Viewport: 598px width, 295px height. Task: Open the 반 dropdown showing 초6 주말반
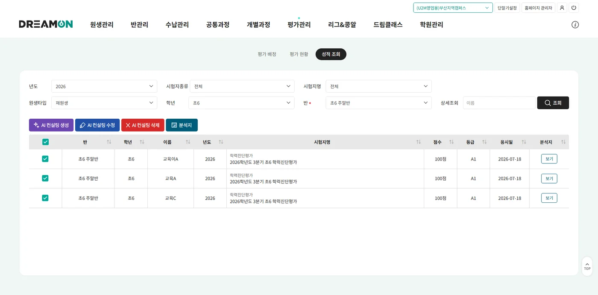coord(378,103)
